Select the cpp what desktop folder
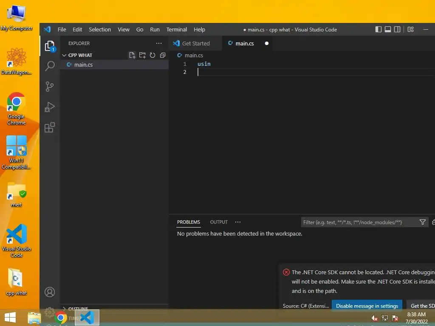This screenshot has height=326, width=435. [17, 282]
